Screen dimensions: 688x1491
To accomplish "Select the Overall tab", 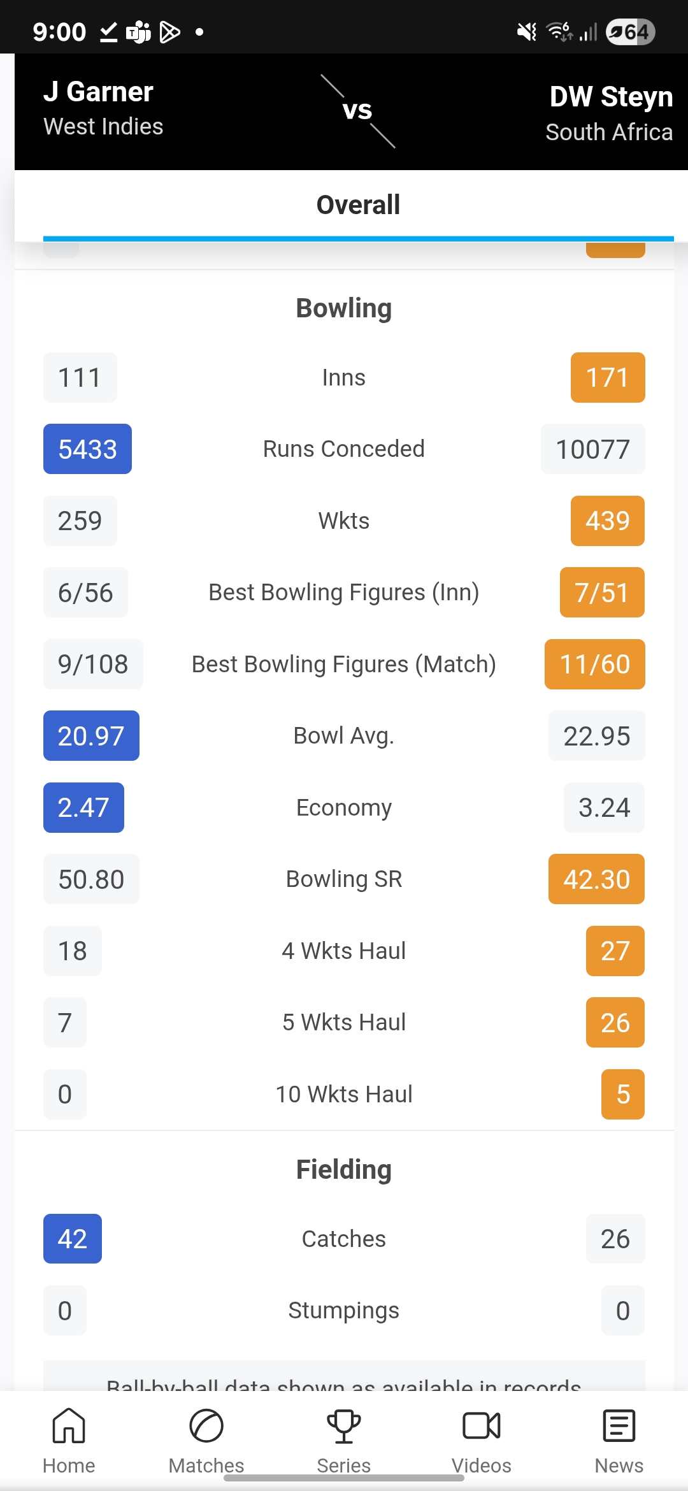I will point(358,205).
